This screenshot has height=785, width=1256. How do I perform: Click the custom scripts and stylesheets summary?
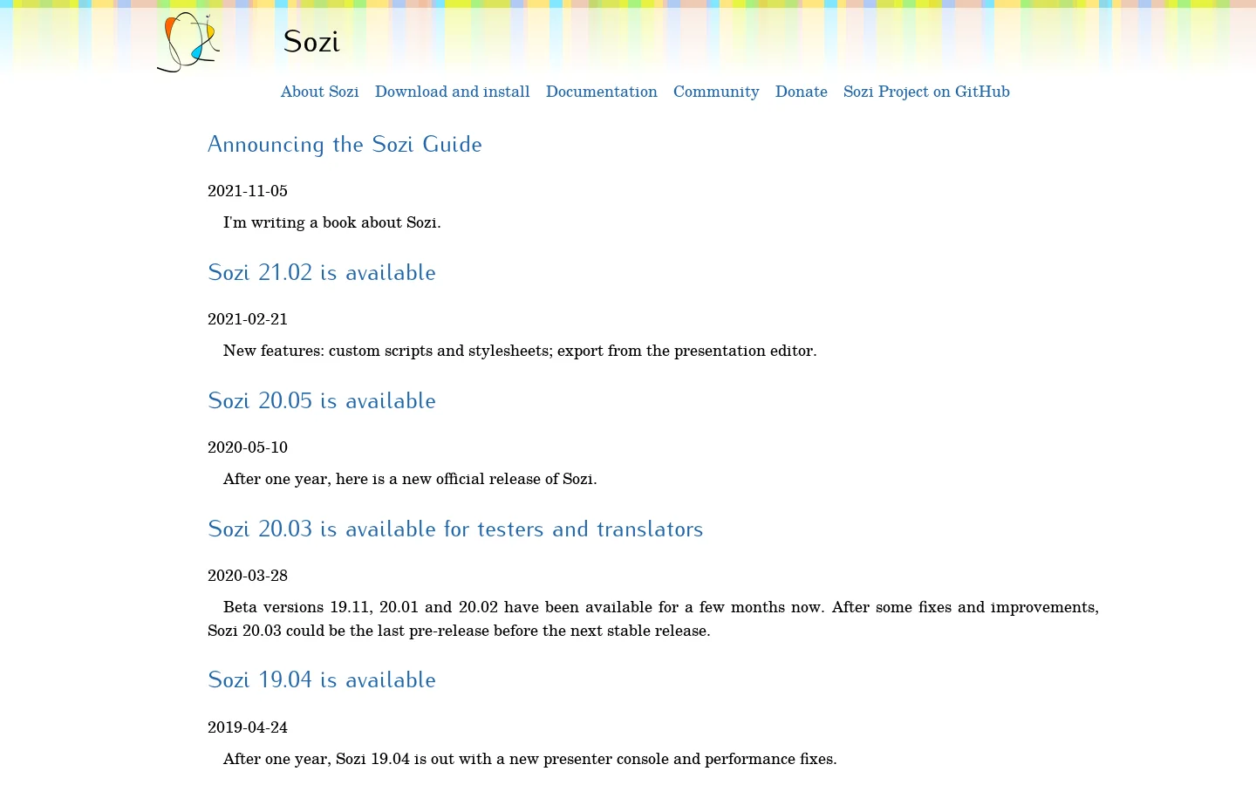520,351
